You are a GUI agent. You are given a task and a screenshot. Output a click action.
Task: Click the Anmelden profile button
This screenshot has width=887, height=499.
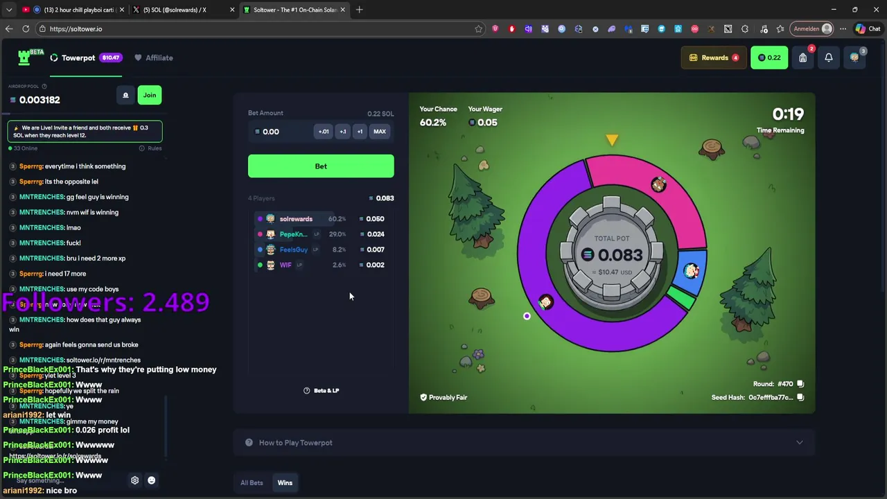[x=812, y=29]
